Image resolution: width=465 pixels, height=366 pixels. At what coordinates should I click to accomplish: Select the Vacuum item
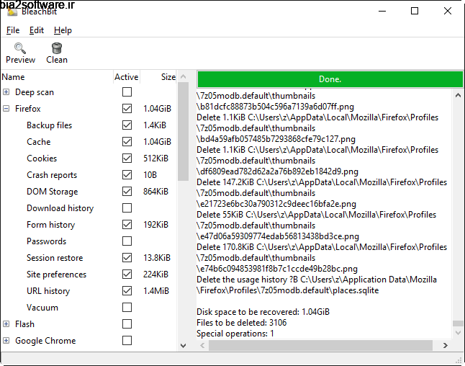click(x=42, y=308)
